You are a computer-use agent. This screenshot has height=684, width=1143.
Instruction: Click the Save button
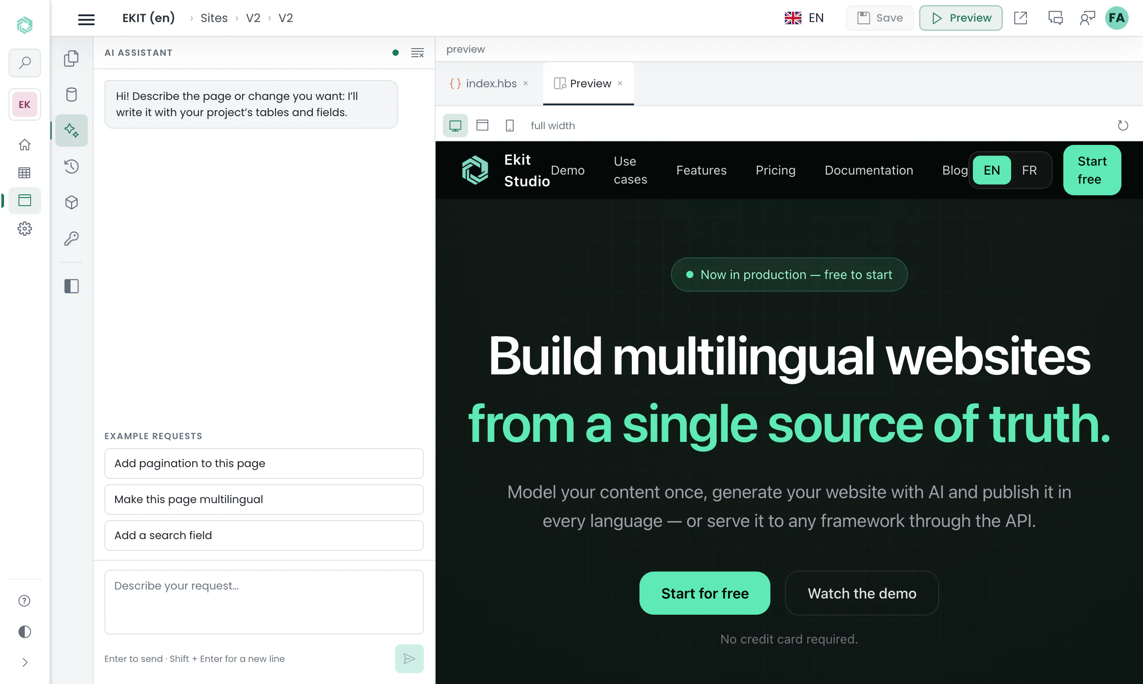pyautogui.click(x=880, y=18)
